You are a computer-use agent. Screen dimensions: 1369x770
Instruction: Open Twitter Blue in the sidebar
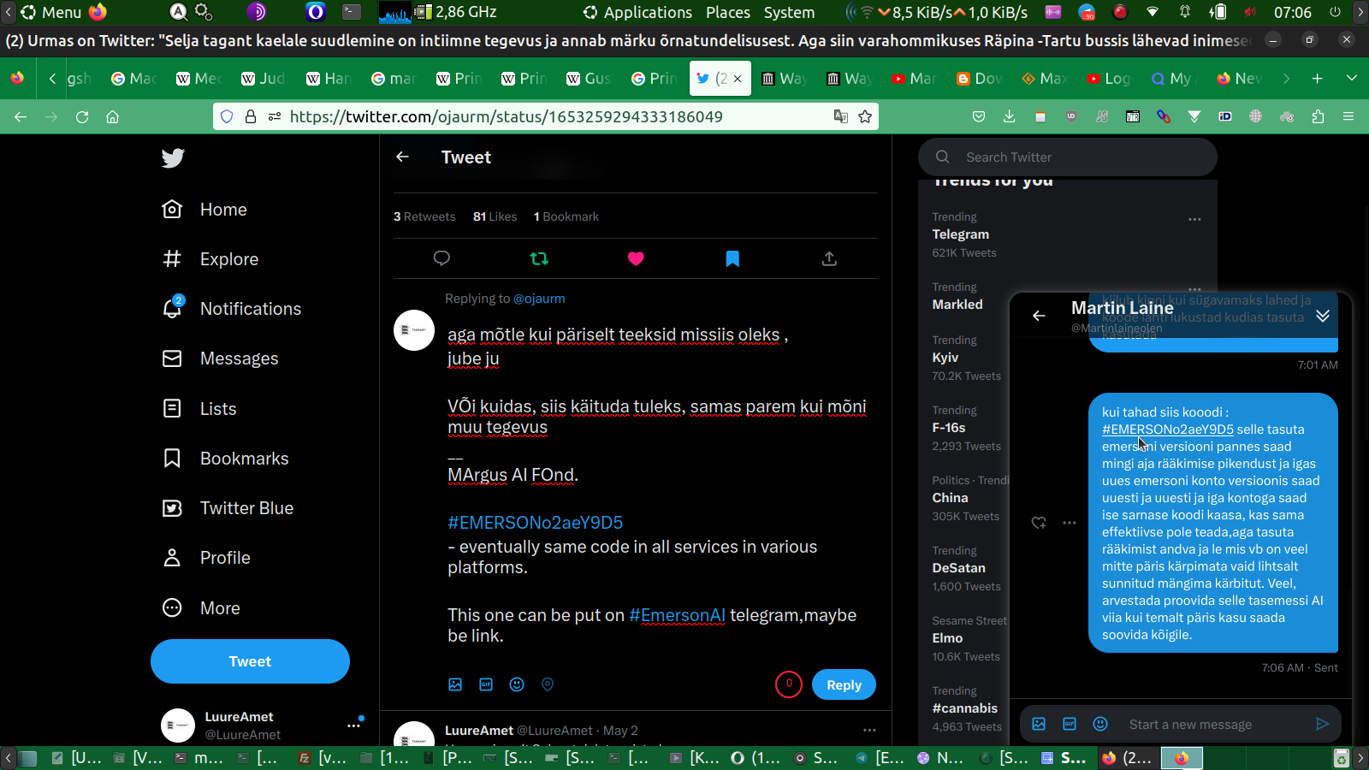click(x=228, y=508)
